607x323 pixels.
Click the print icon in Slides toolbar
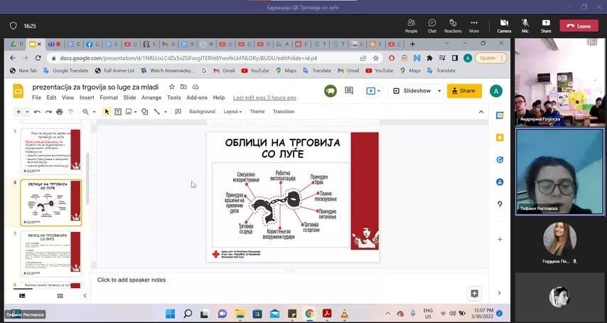[x=59, y=112]
